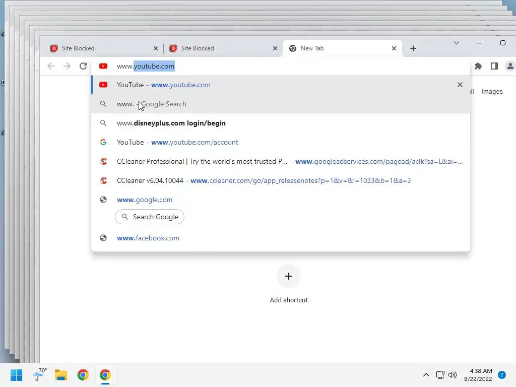This screenshot has width=516, height=387.
Task: Open the first Chrome taskbar icon
Action: pyautogui.click(x=83, y=375)
